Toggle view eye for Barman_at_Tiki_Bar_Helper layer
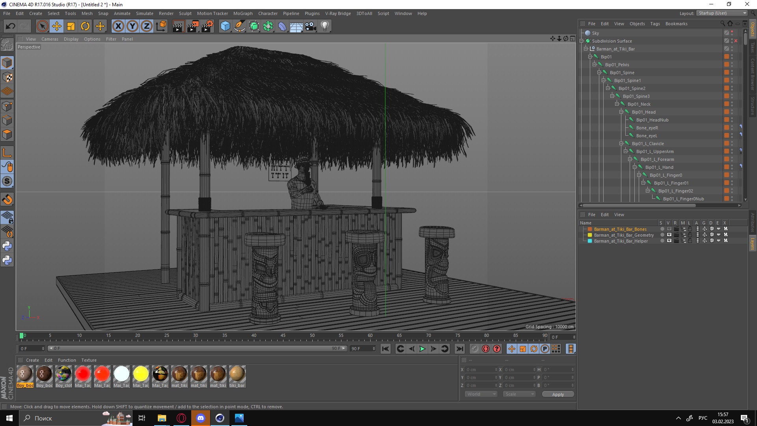This screenshot has height=426, width=757. coord(669,241)
